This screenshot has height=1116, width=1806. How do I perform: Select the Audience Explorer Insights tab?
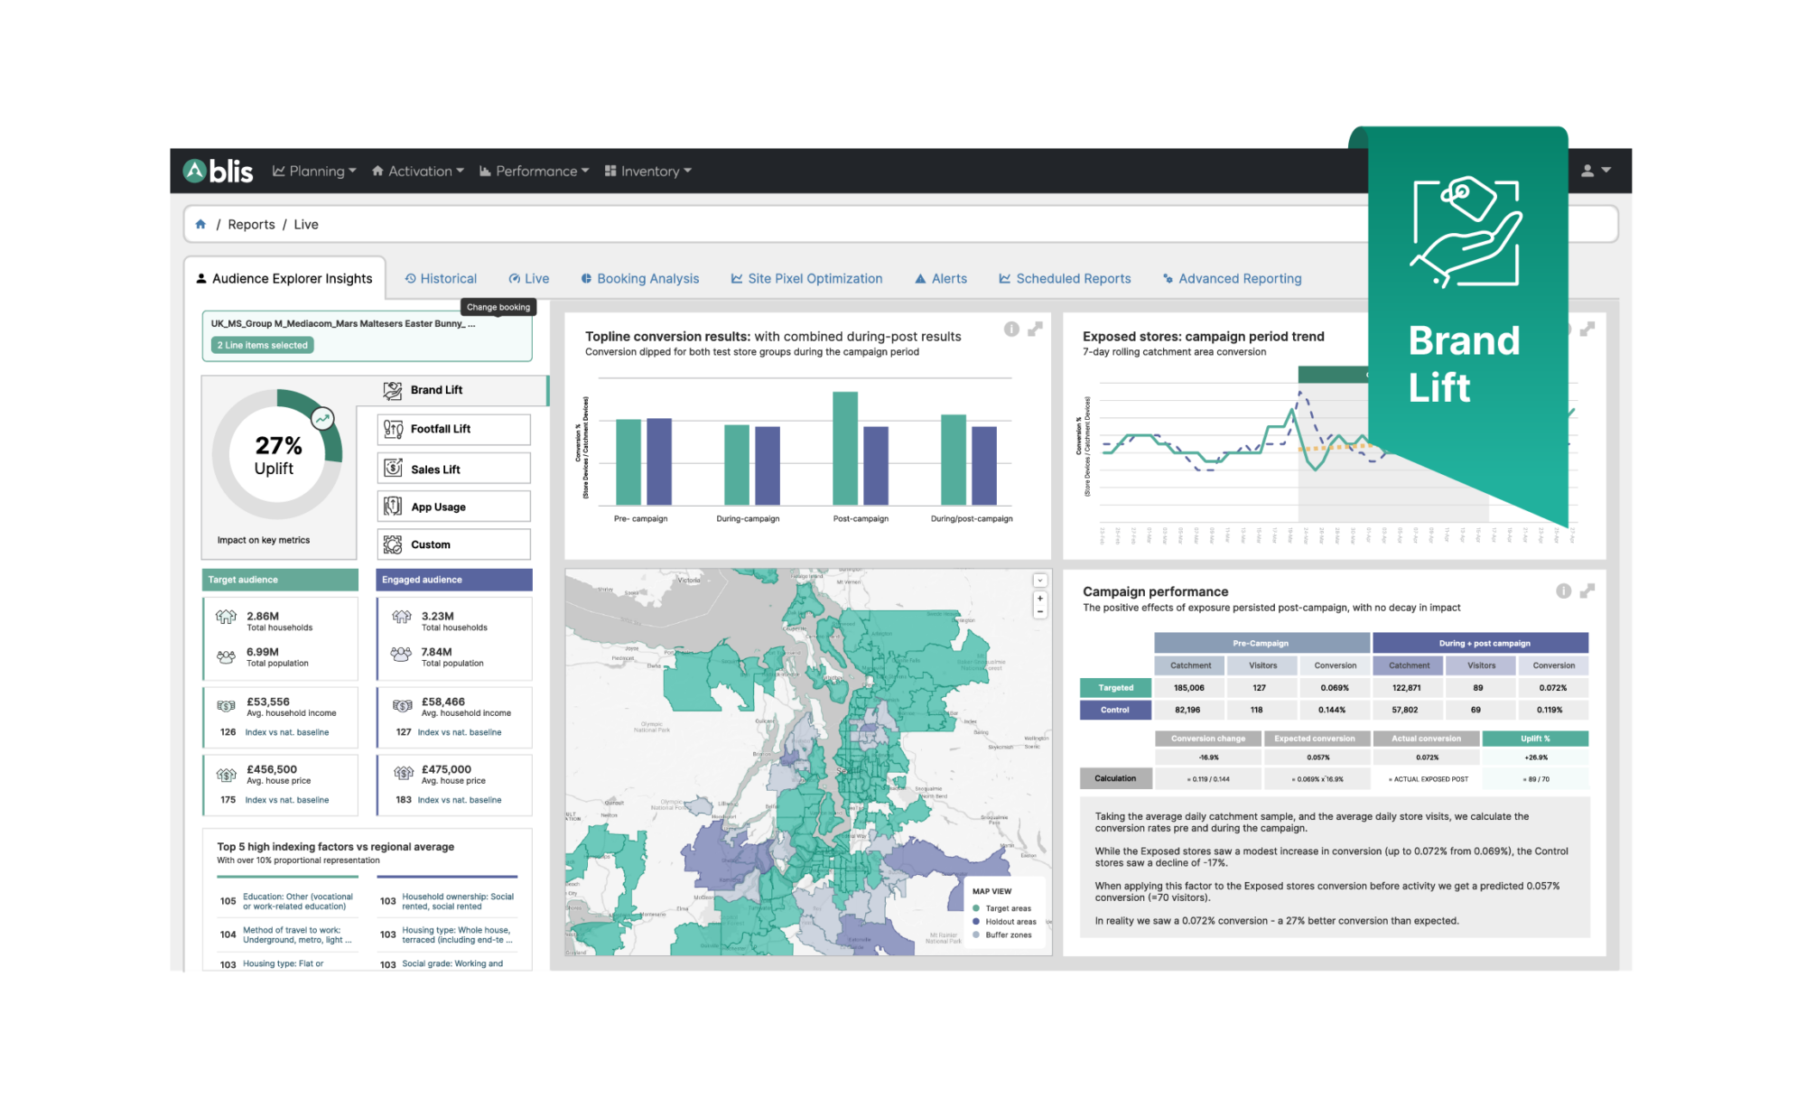284,278
